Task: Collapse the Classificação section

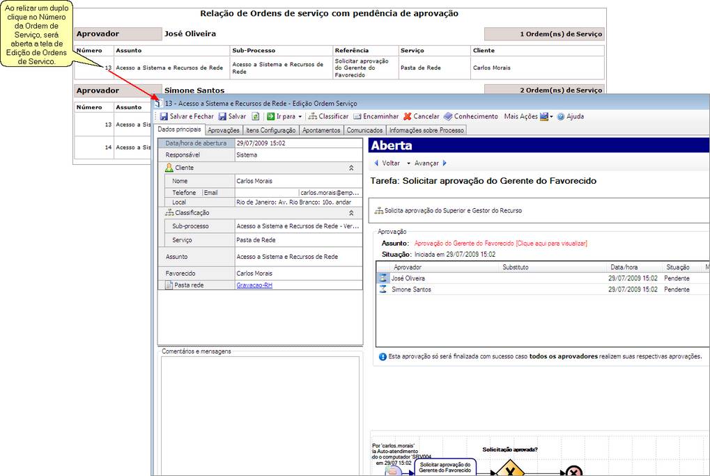Action: click(351, 213)
